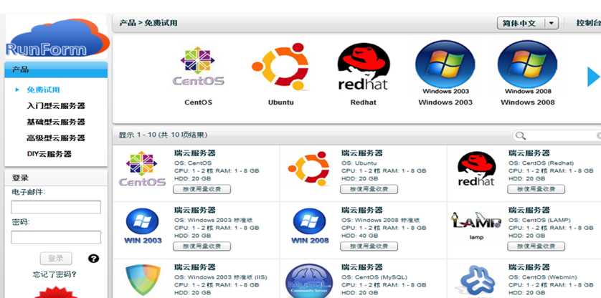Viewport: 601px width, 298px height.
Task: Click the search magnifier icon
Action: 520,135
